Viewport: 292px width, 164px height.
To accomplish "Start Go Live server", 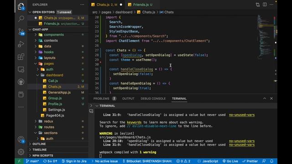I will pos(230,161).
